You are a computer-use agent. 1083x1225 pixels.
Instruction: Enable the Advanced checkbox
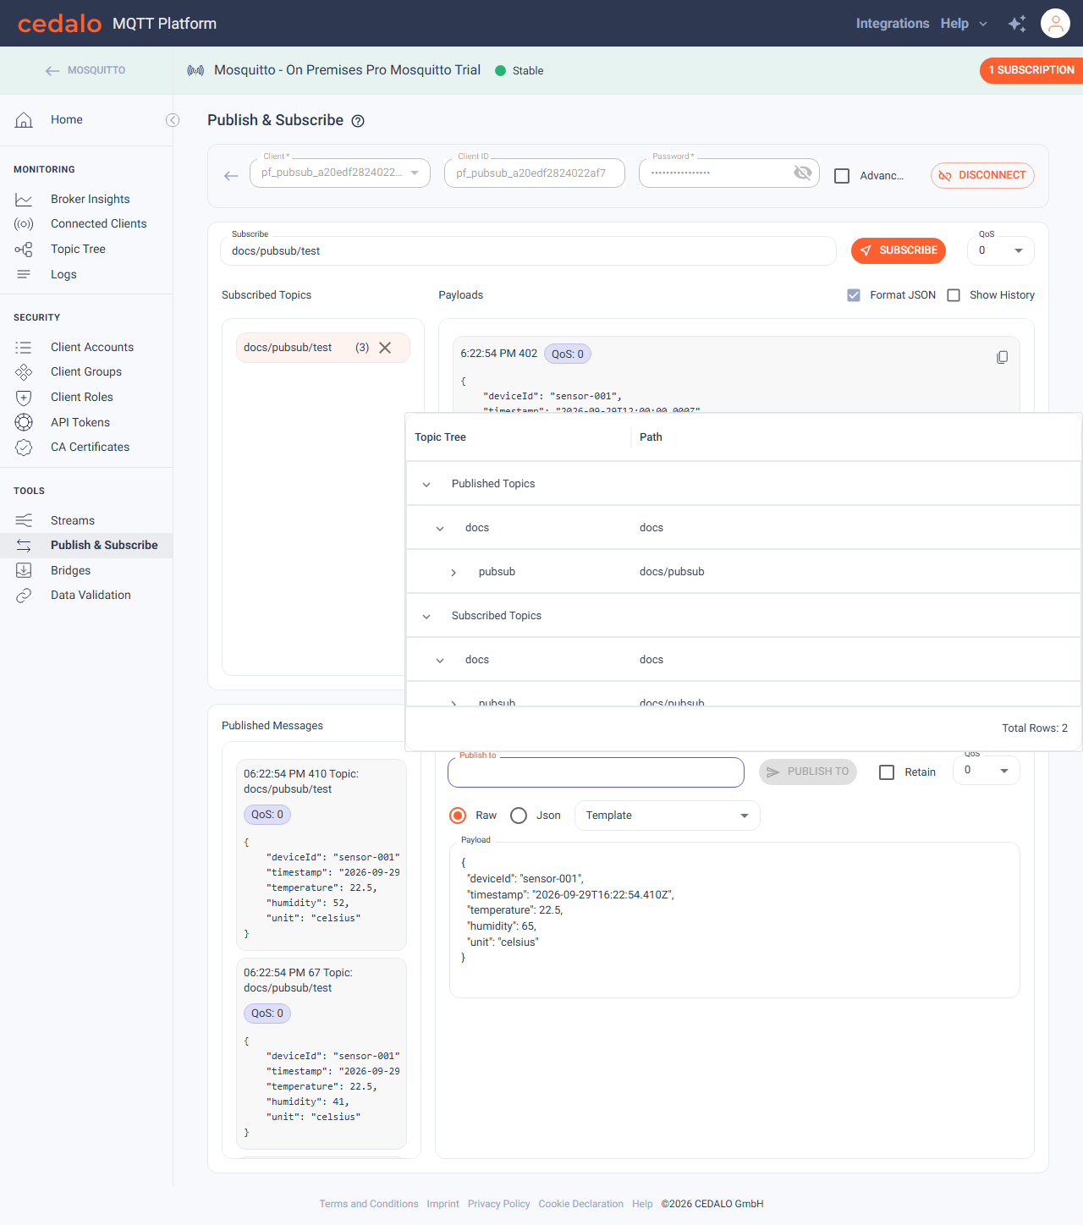point(842,176)
